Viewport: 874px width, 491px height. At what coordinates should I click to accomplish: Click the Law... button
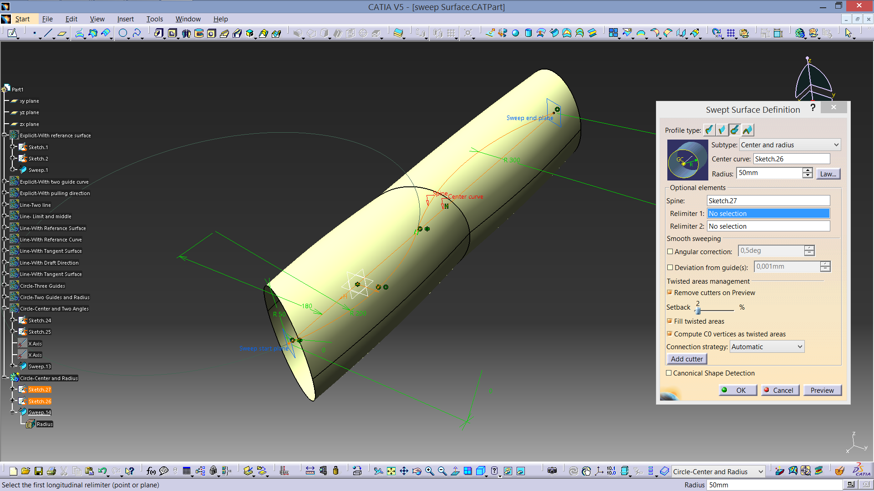[x=828, y=174]
